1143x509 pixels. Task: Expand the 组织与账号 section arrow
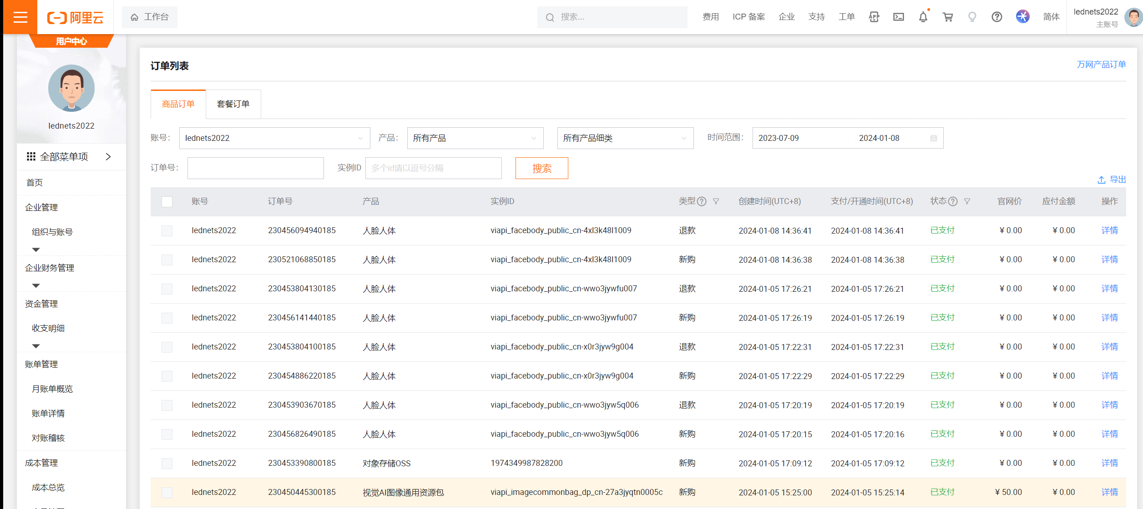pos(36,250)
